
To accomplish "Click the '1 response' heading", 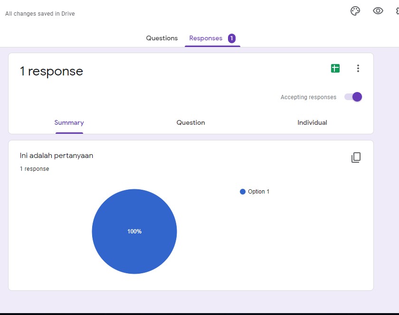I will (51, 71).
